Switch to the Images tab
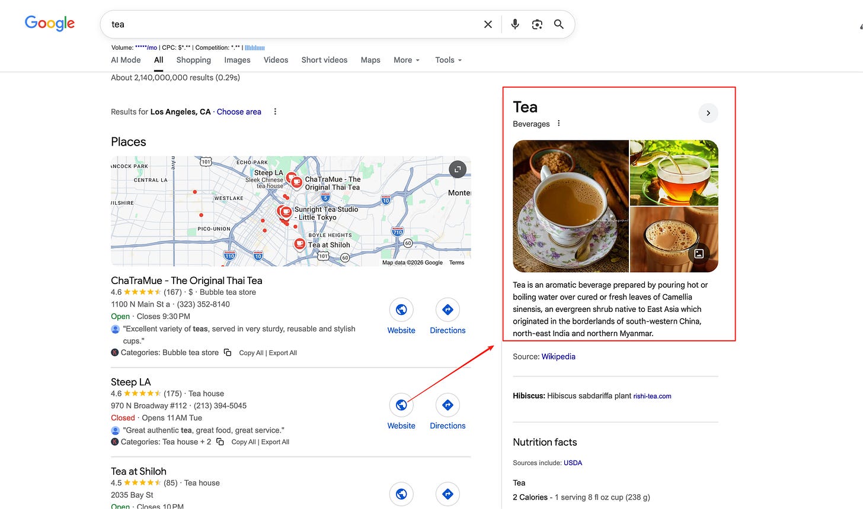 [237, 60]
